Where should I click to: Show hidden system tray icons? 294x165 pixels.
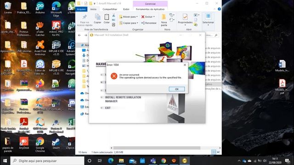(x=239, y=161)
